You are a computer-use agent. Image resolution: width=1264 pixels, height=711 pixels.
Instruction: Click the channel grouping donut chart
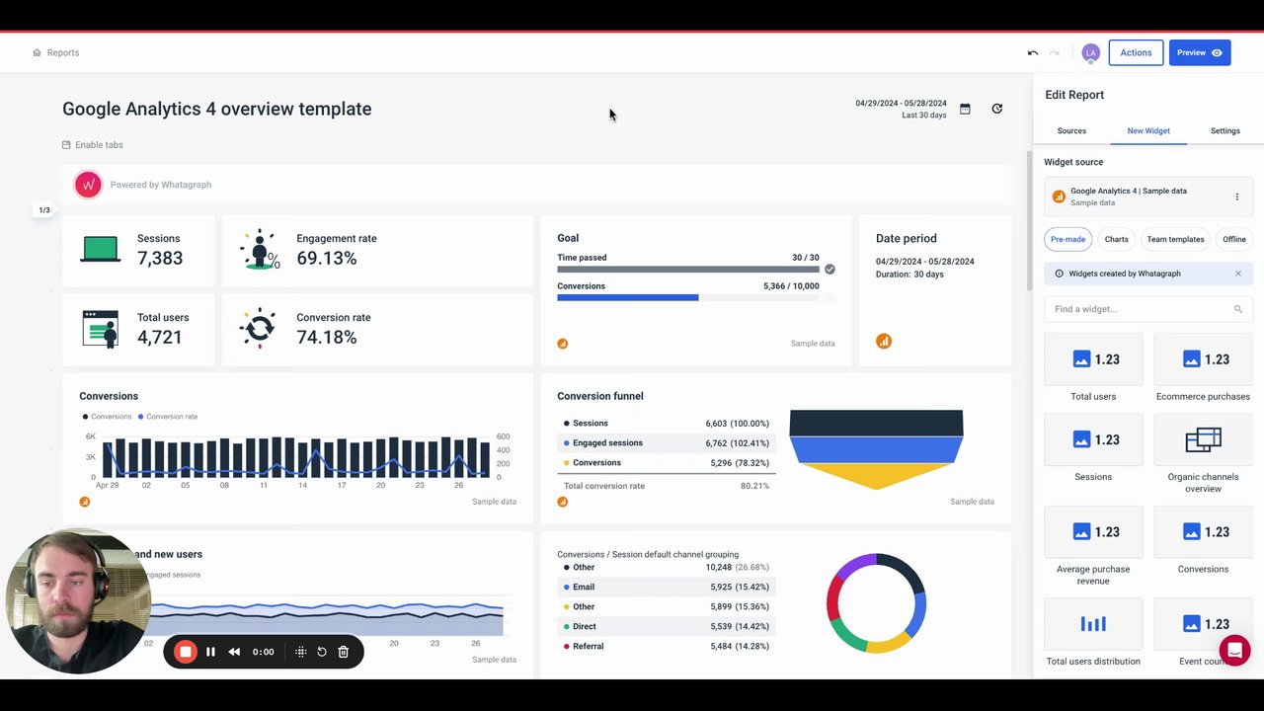click(876, 602)
